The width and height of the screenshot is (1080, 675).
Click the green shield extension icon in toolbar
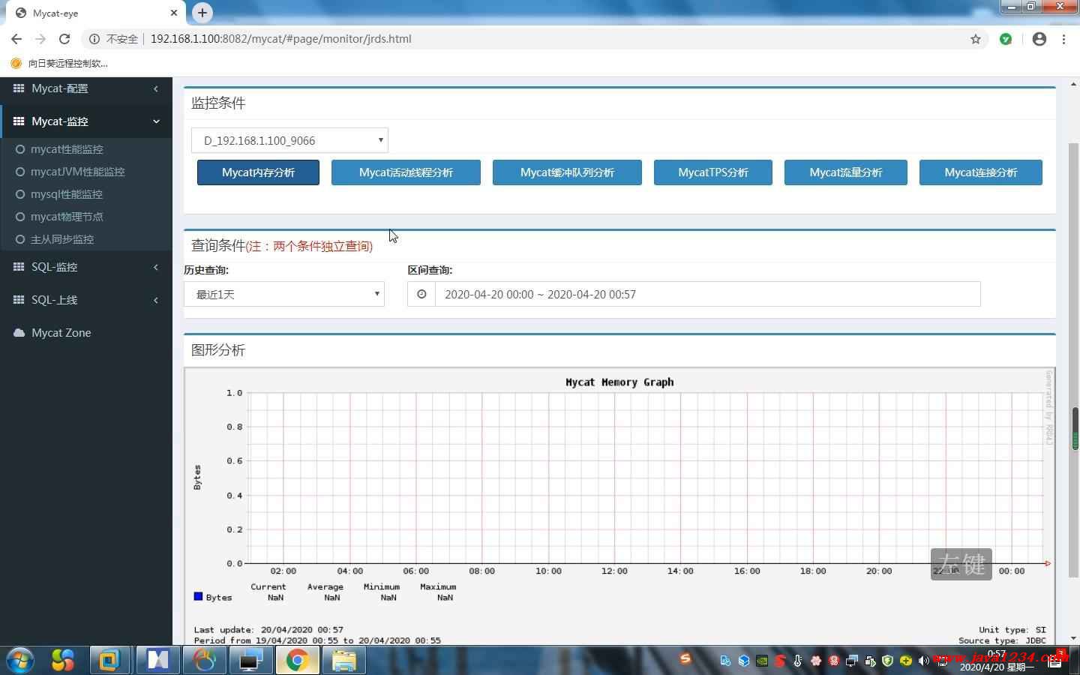(1006, 39)
